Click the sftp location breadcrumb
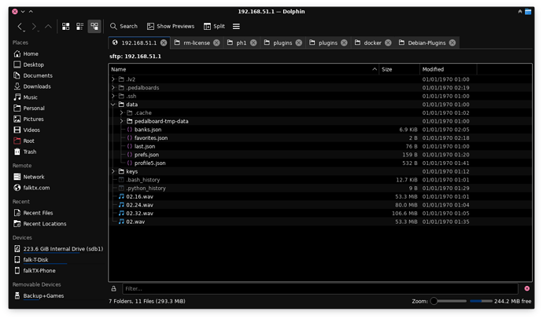This screenshot has width=543, height=319. (x=135, y=57)
